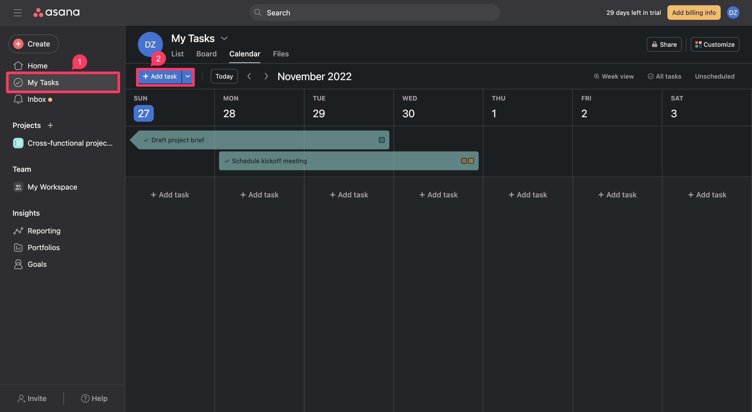Open Home from the sidebar

(x=37, y=66)
